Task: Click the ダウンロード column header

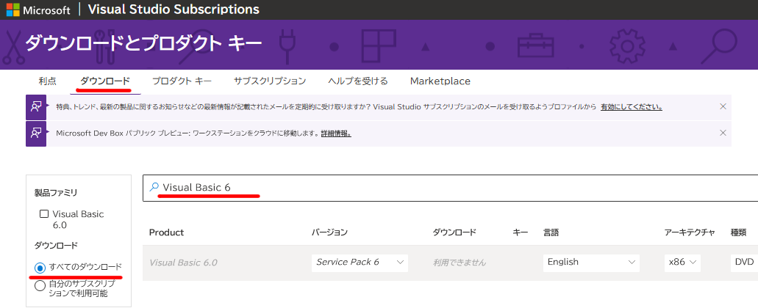Action: 454,232
